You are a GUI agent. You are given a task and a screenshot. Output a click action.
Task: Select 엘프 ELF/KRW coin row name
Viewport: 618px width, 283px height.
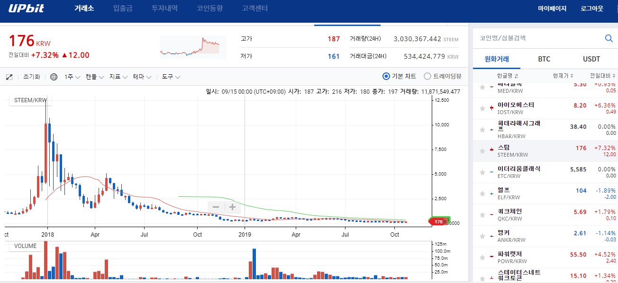[x=503, y=190]
